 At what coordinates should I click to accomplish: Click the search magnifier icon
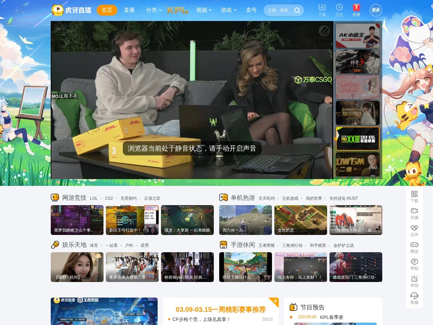[297, 10]
